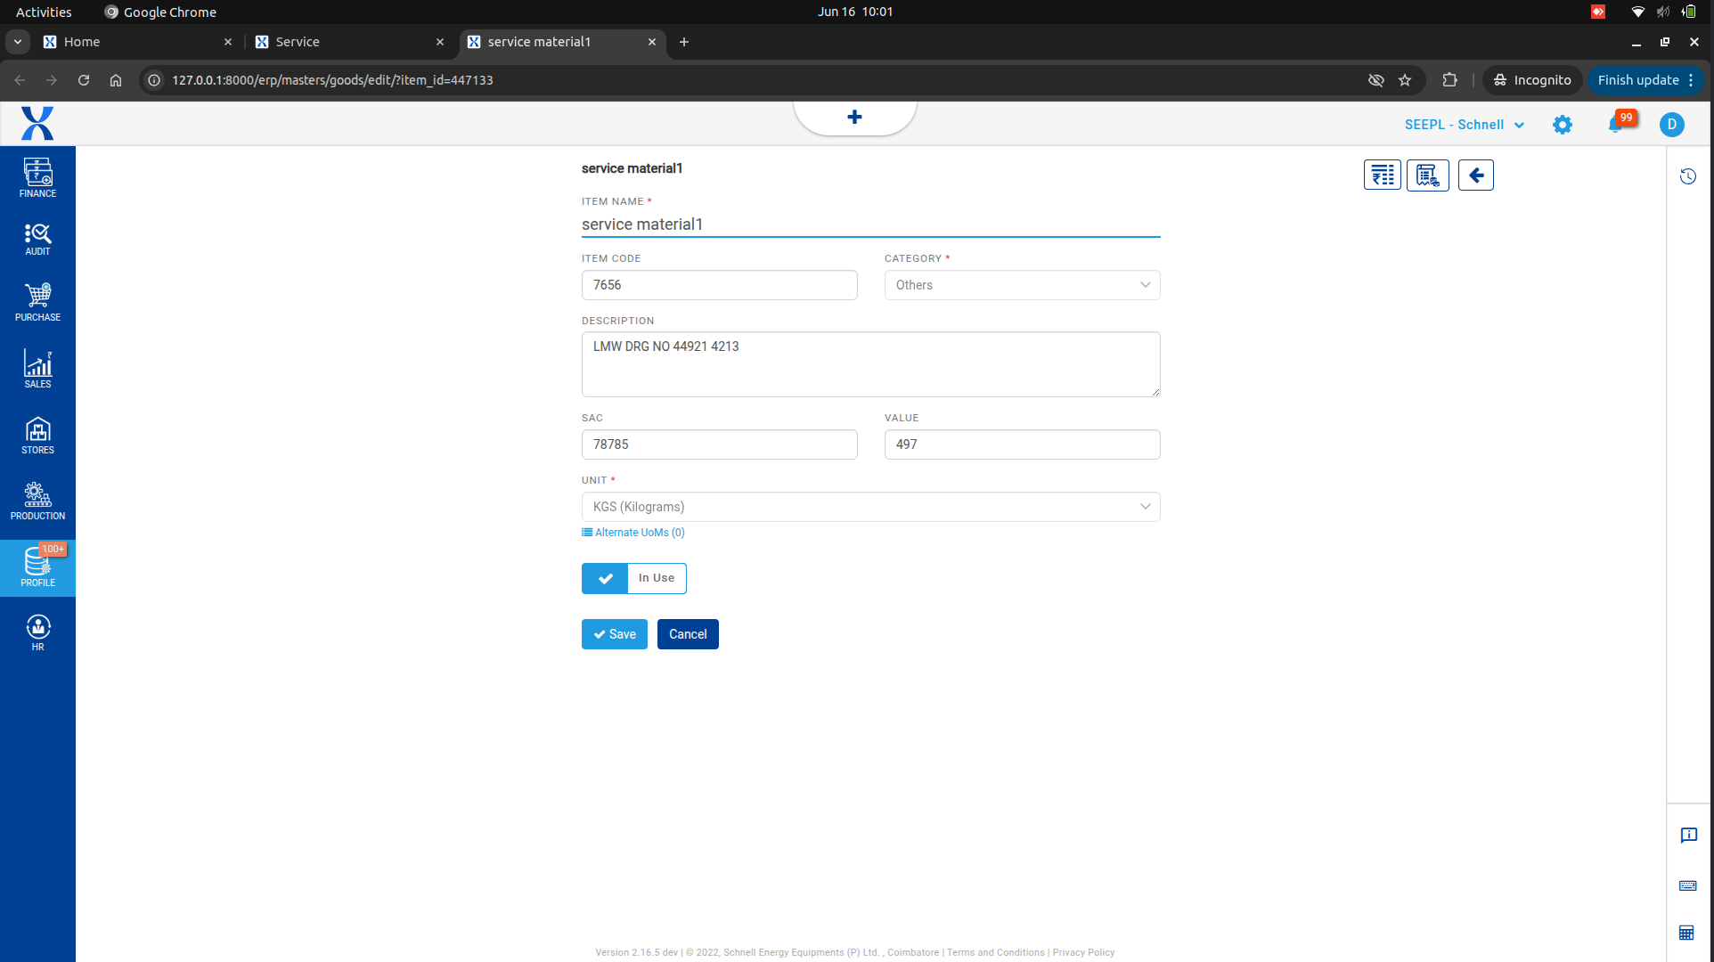Image resolution: width=1714 pixels, height=962 pixels.
Task: Focus the Item Code field
Action: coord(720,285)
